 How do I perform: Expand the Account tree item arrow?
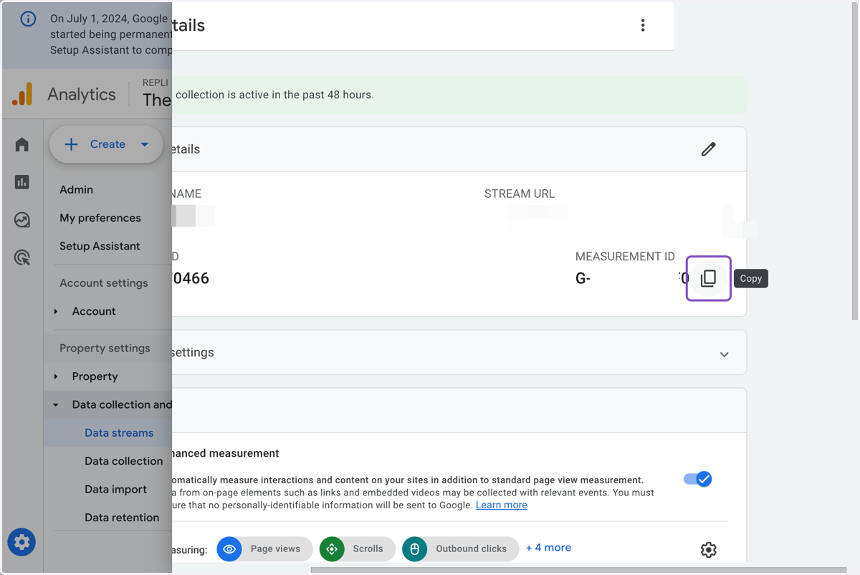coord(56,311)
